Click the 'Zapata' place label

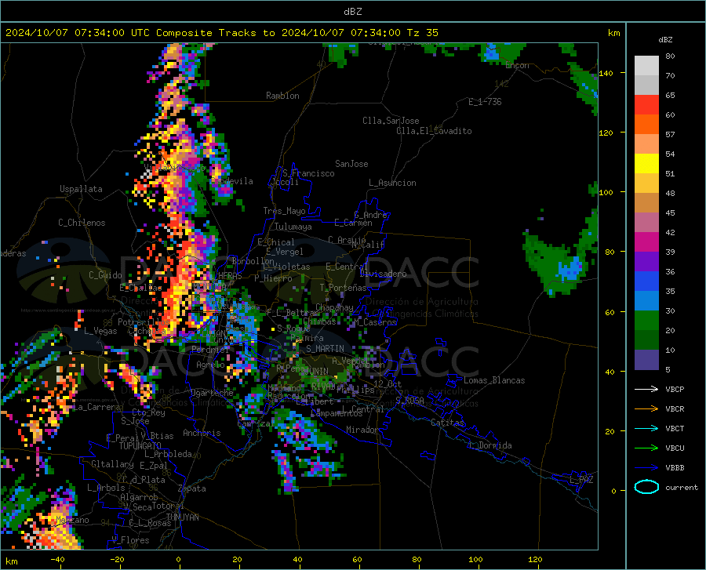click(192, 488)
